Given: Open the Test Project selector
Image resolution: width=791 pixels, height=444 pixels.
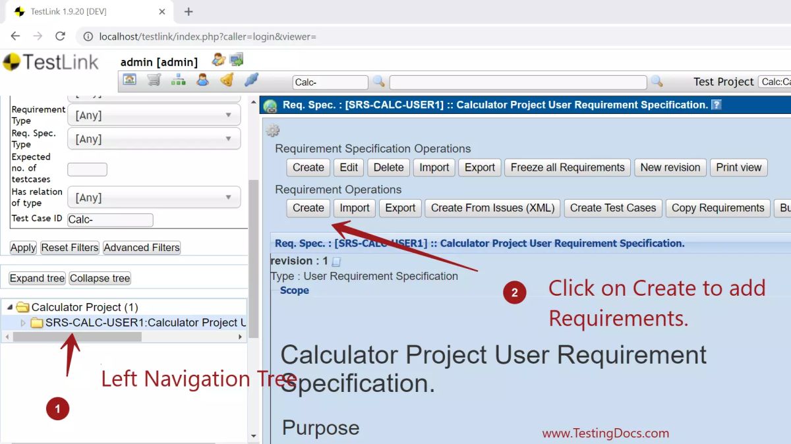Looking at the screenshot, I should [x=775, y=82].
